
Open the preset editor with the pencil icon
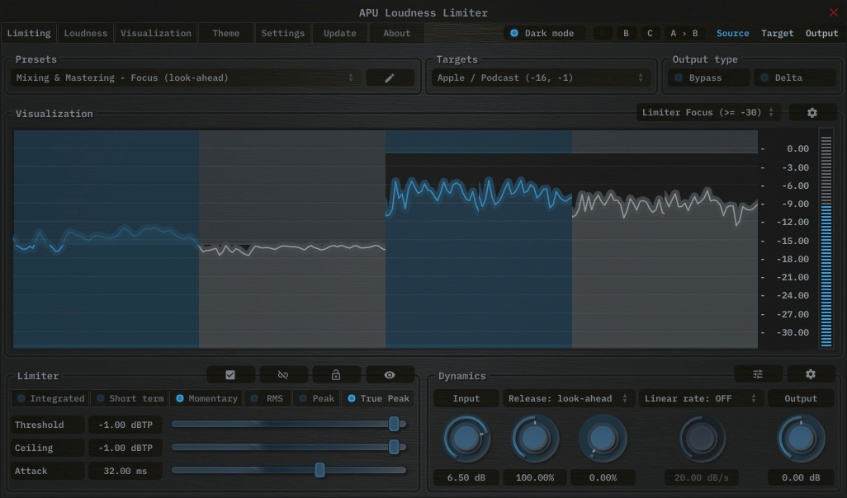click(390, 77)
